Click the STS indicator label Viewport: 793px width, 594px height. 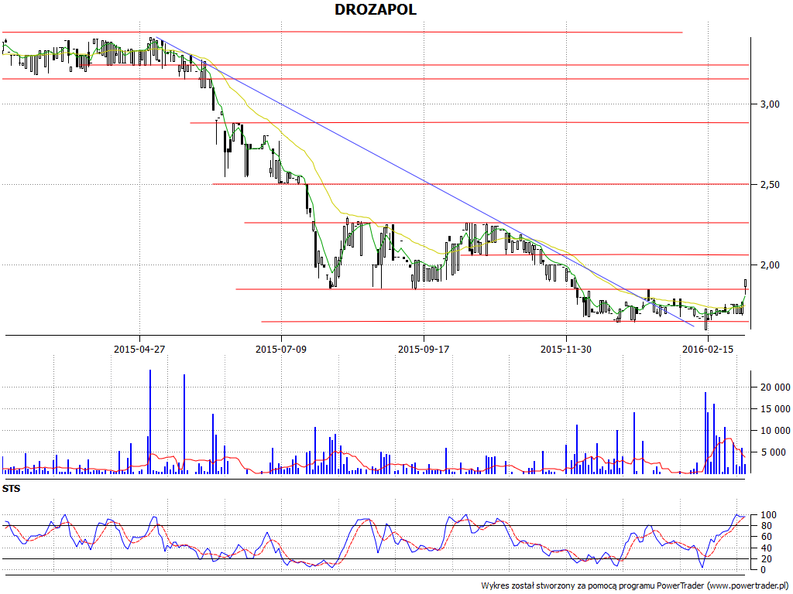pos(11,489)
